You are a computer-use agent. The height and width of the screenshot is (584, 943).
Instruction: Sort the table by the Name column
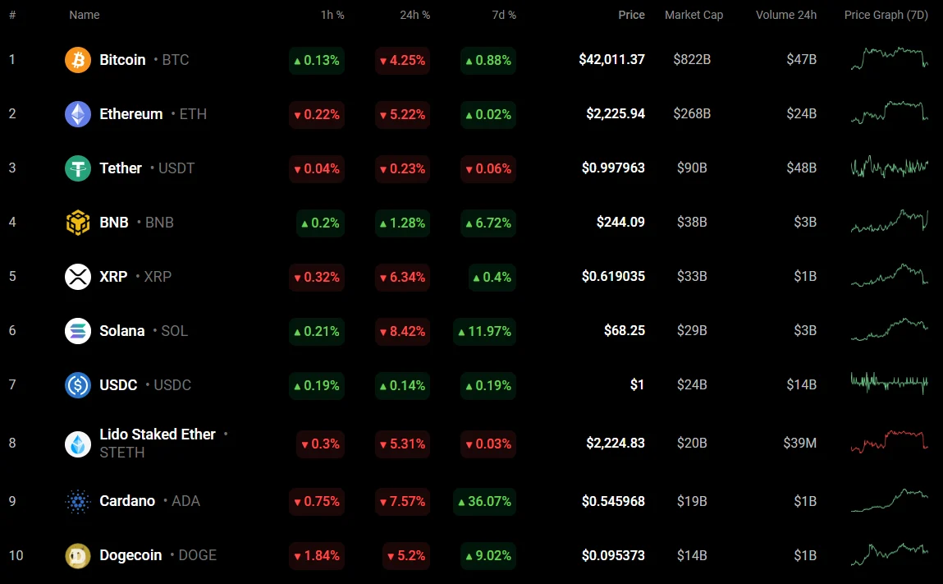[85, 15]
